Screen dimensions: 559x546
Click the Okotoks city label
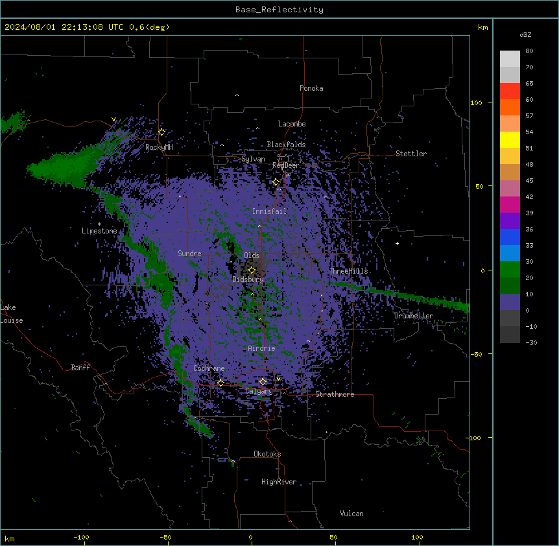[x=267, y=454]
